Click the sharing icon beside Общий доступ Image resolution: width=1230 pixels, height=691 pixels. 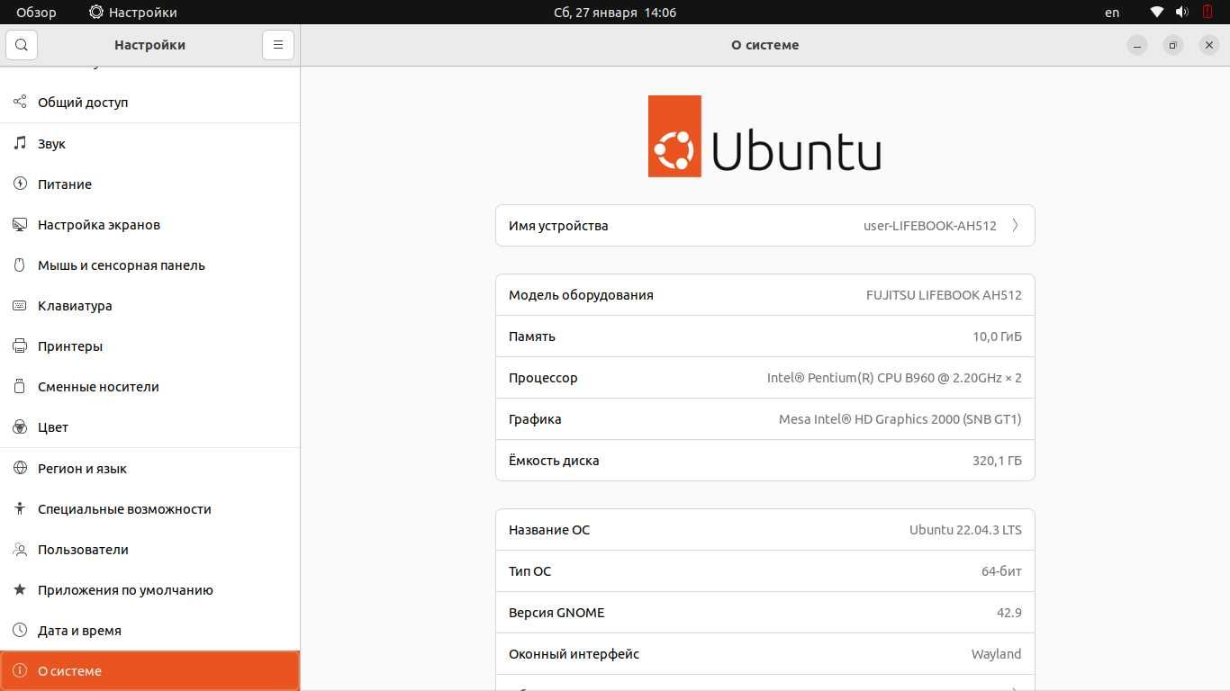[x=20, y=102]
